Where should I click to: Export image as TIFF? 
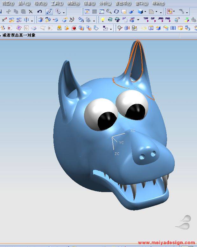(146, 20)
